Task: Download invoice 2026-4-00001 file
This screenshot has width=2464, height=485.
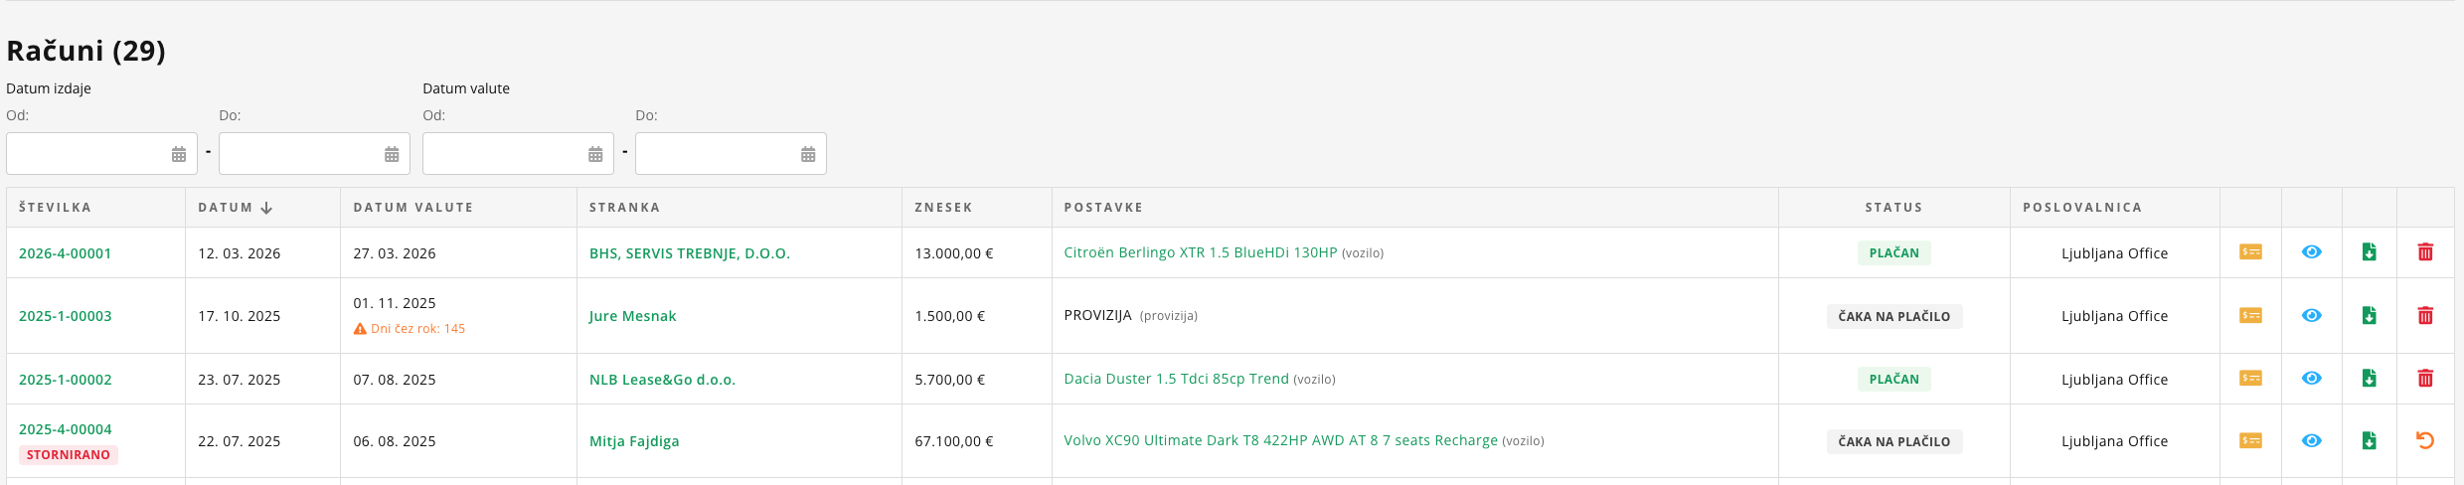Action: pos(2370,252)
